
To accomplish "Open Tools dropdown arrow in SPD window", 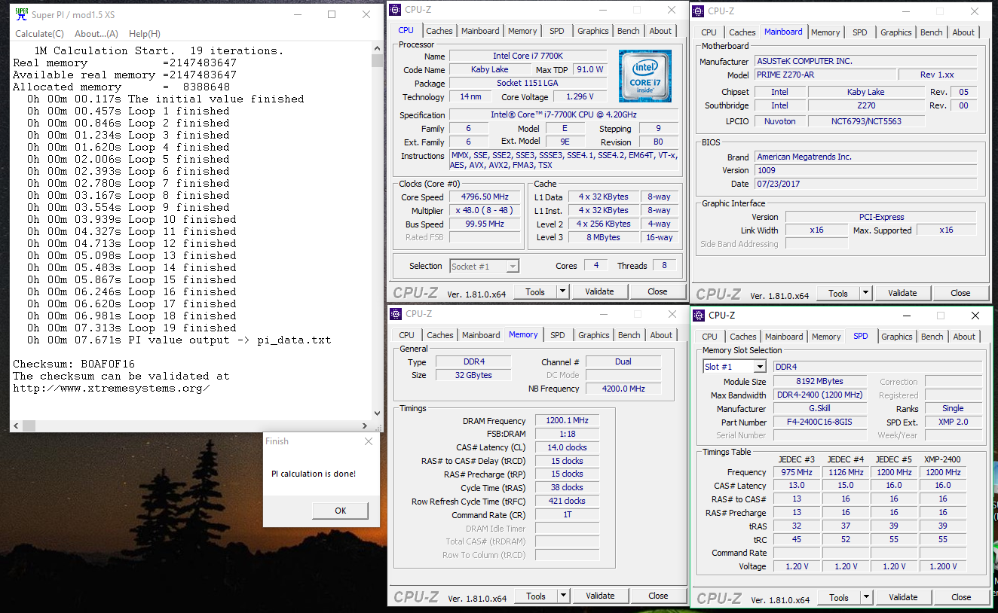I will coord(866,597).
